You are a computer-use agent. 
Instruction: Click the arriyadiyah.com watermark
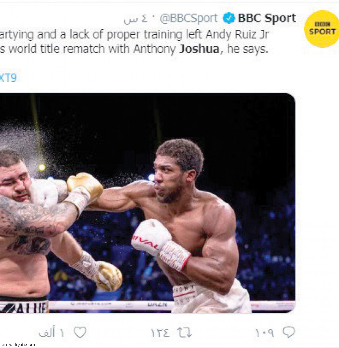tap(18, 344)
